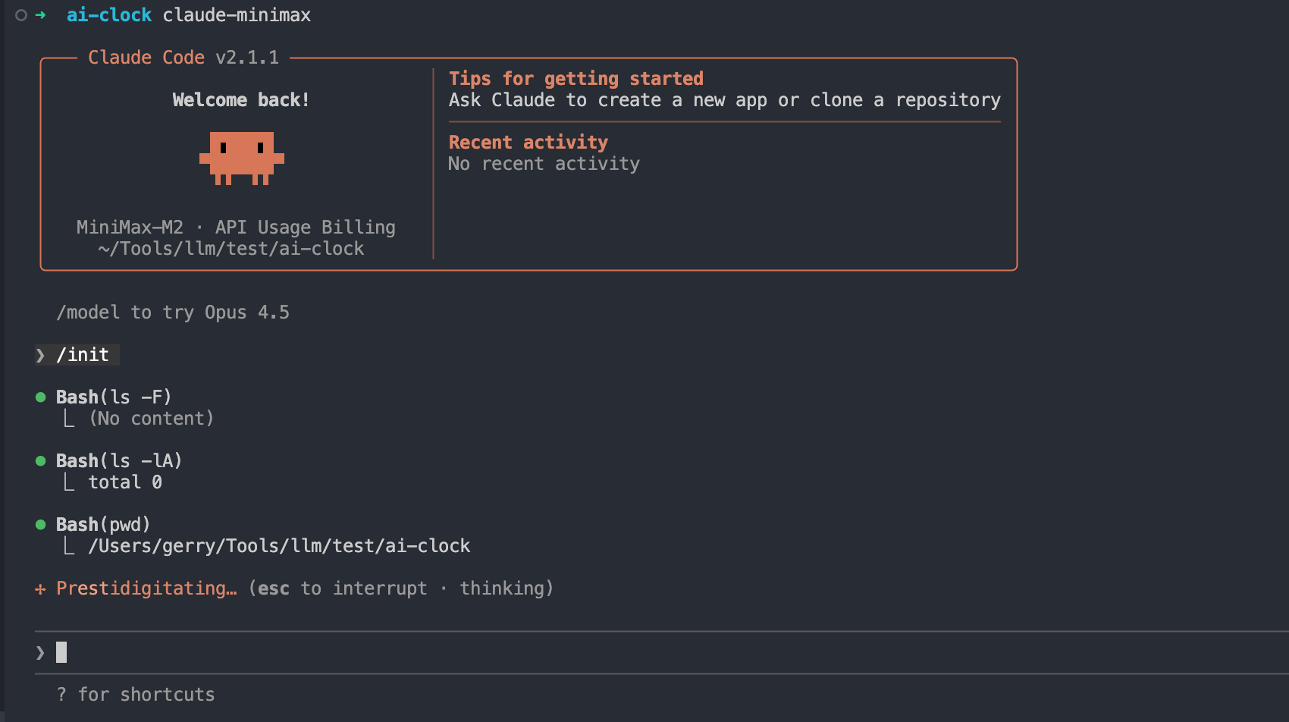Click the input prompt chevron at bottom

click(41, 652)
